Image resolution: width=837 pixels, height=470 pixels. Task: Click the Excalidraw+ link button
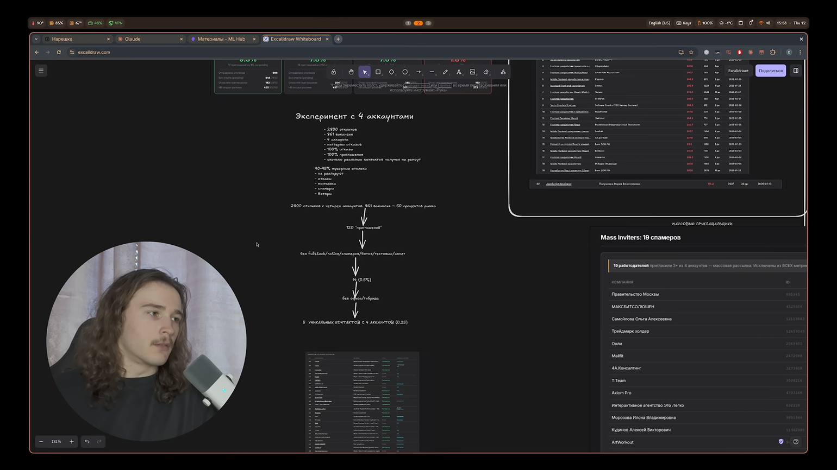tap(738, 71)
